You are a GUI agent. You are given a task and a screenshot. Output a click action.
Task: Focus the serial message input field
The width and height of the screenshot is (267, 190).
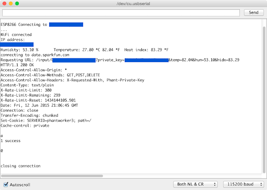point(121,13)
